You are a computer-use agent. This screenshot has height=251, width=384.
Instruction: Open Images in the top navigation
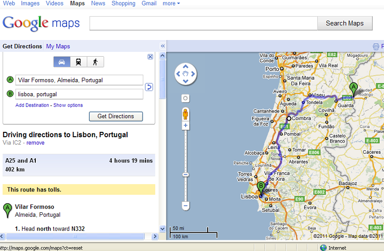coord(30,3)
